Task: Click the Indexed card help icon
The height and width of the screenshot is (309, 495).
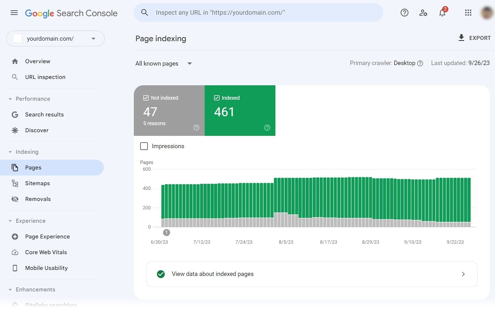Action: (x=267, y=128)
